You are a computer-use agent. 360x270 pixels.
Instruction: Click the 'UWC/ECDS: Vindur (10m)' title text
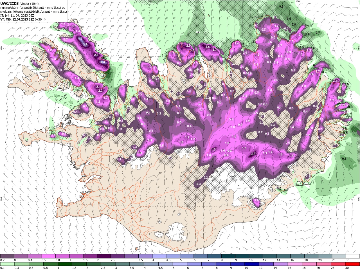[x=20, y=3]
